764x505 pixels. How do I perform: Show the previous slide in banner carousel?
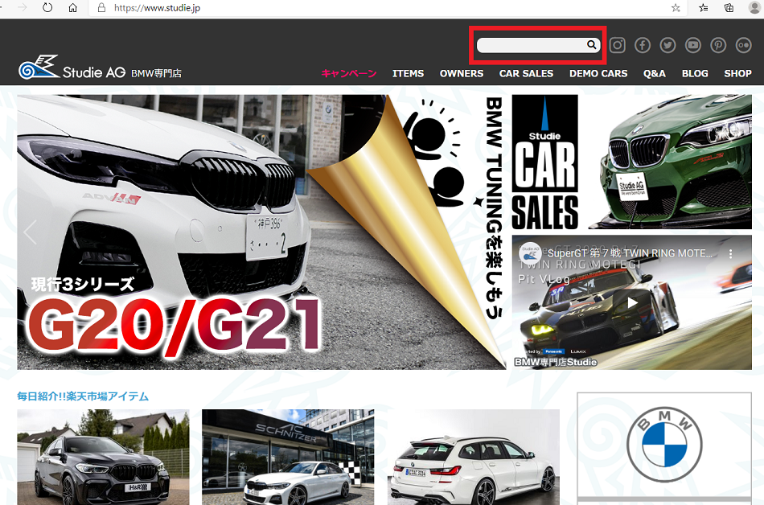point(31,232)
